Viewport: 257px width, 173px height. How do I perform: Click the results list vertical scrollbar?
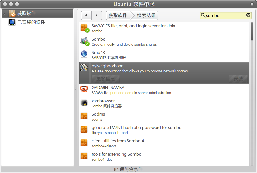252,31
